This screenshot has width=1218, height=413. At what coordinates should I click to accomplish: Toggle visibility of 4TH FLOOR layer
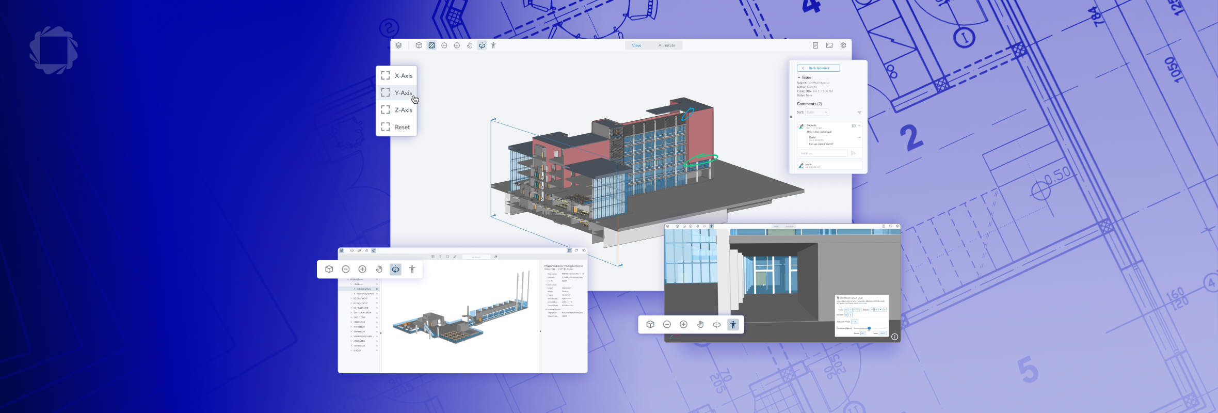tap(377, 327)
